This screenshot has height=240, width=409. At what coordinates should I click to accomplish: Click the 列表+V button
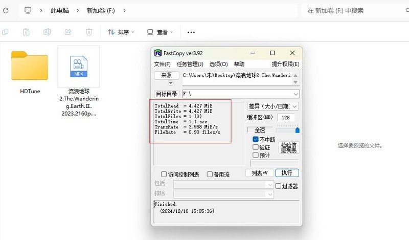click(x=260, y=173)
